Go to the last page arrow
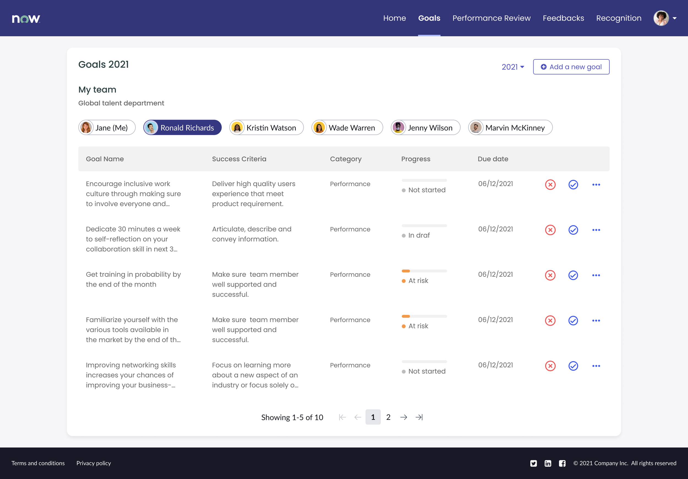The image size is (688, 479). click(x=419, y=417)
